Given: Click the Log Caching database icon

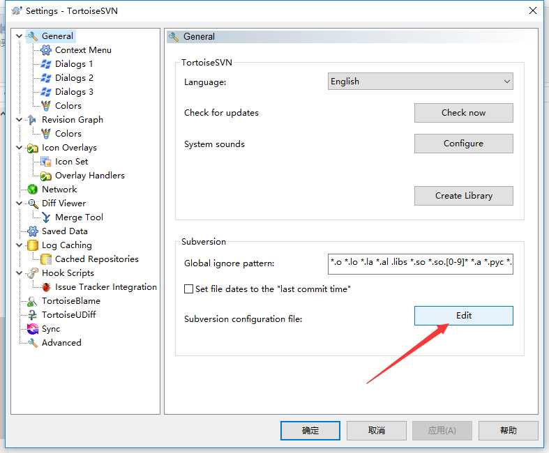Looking at the screenshot, I should [33, 245].
